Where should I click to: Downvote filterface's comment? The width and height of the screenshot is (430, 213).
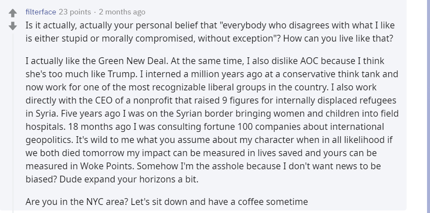coord(13,26)
